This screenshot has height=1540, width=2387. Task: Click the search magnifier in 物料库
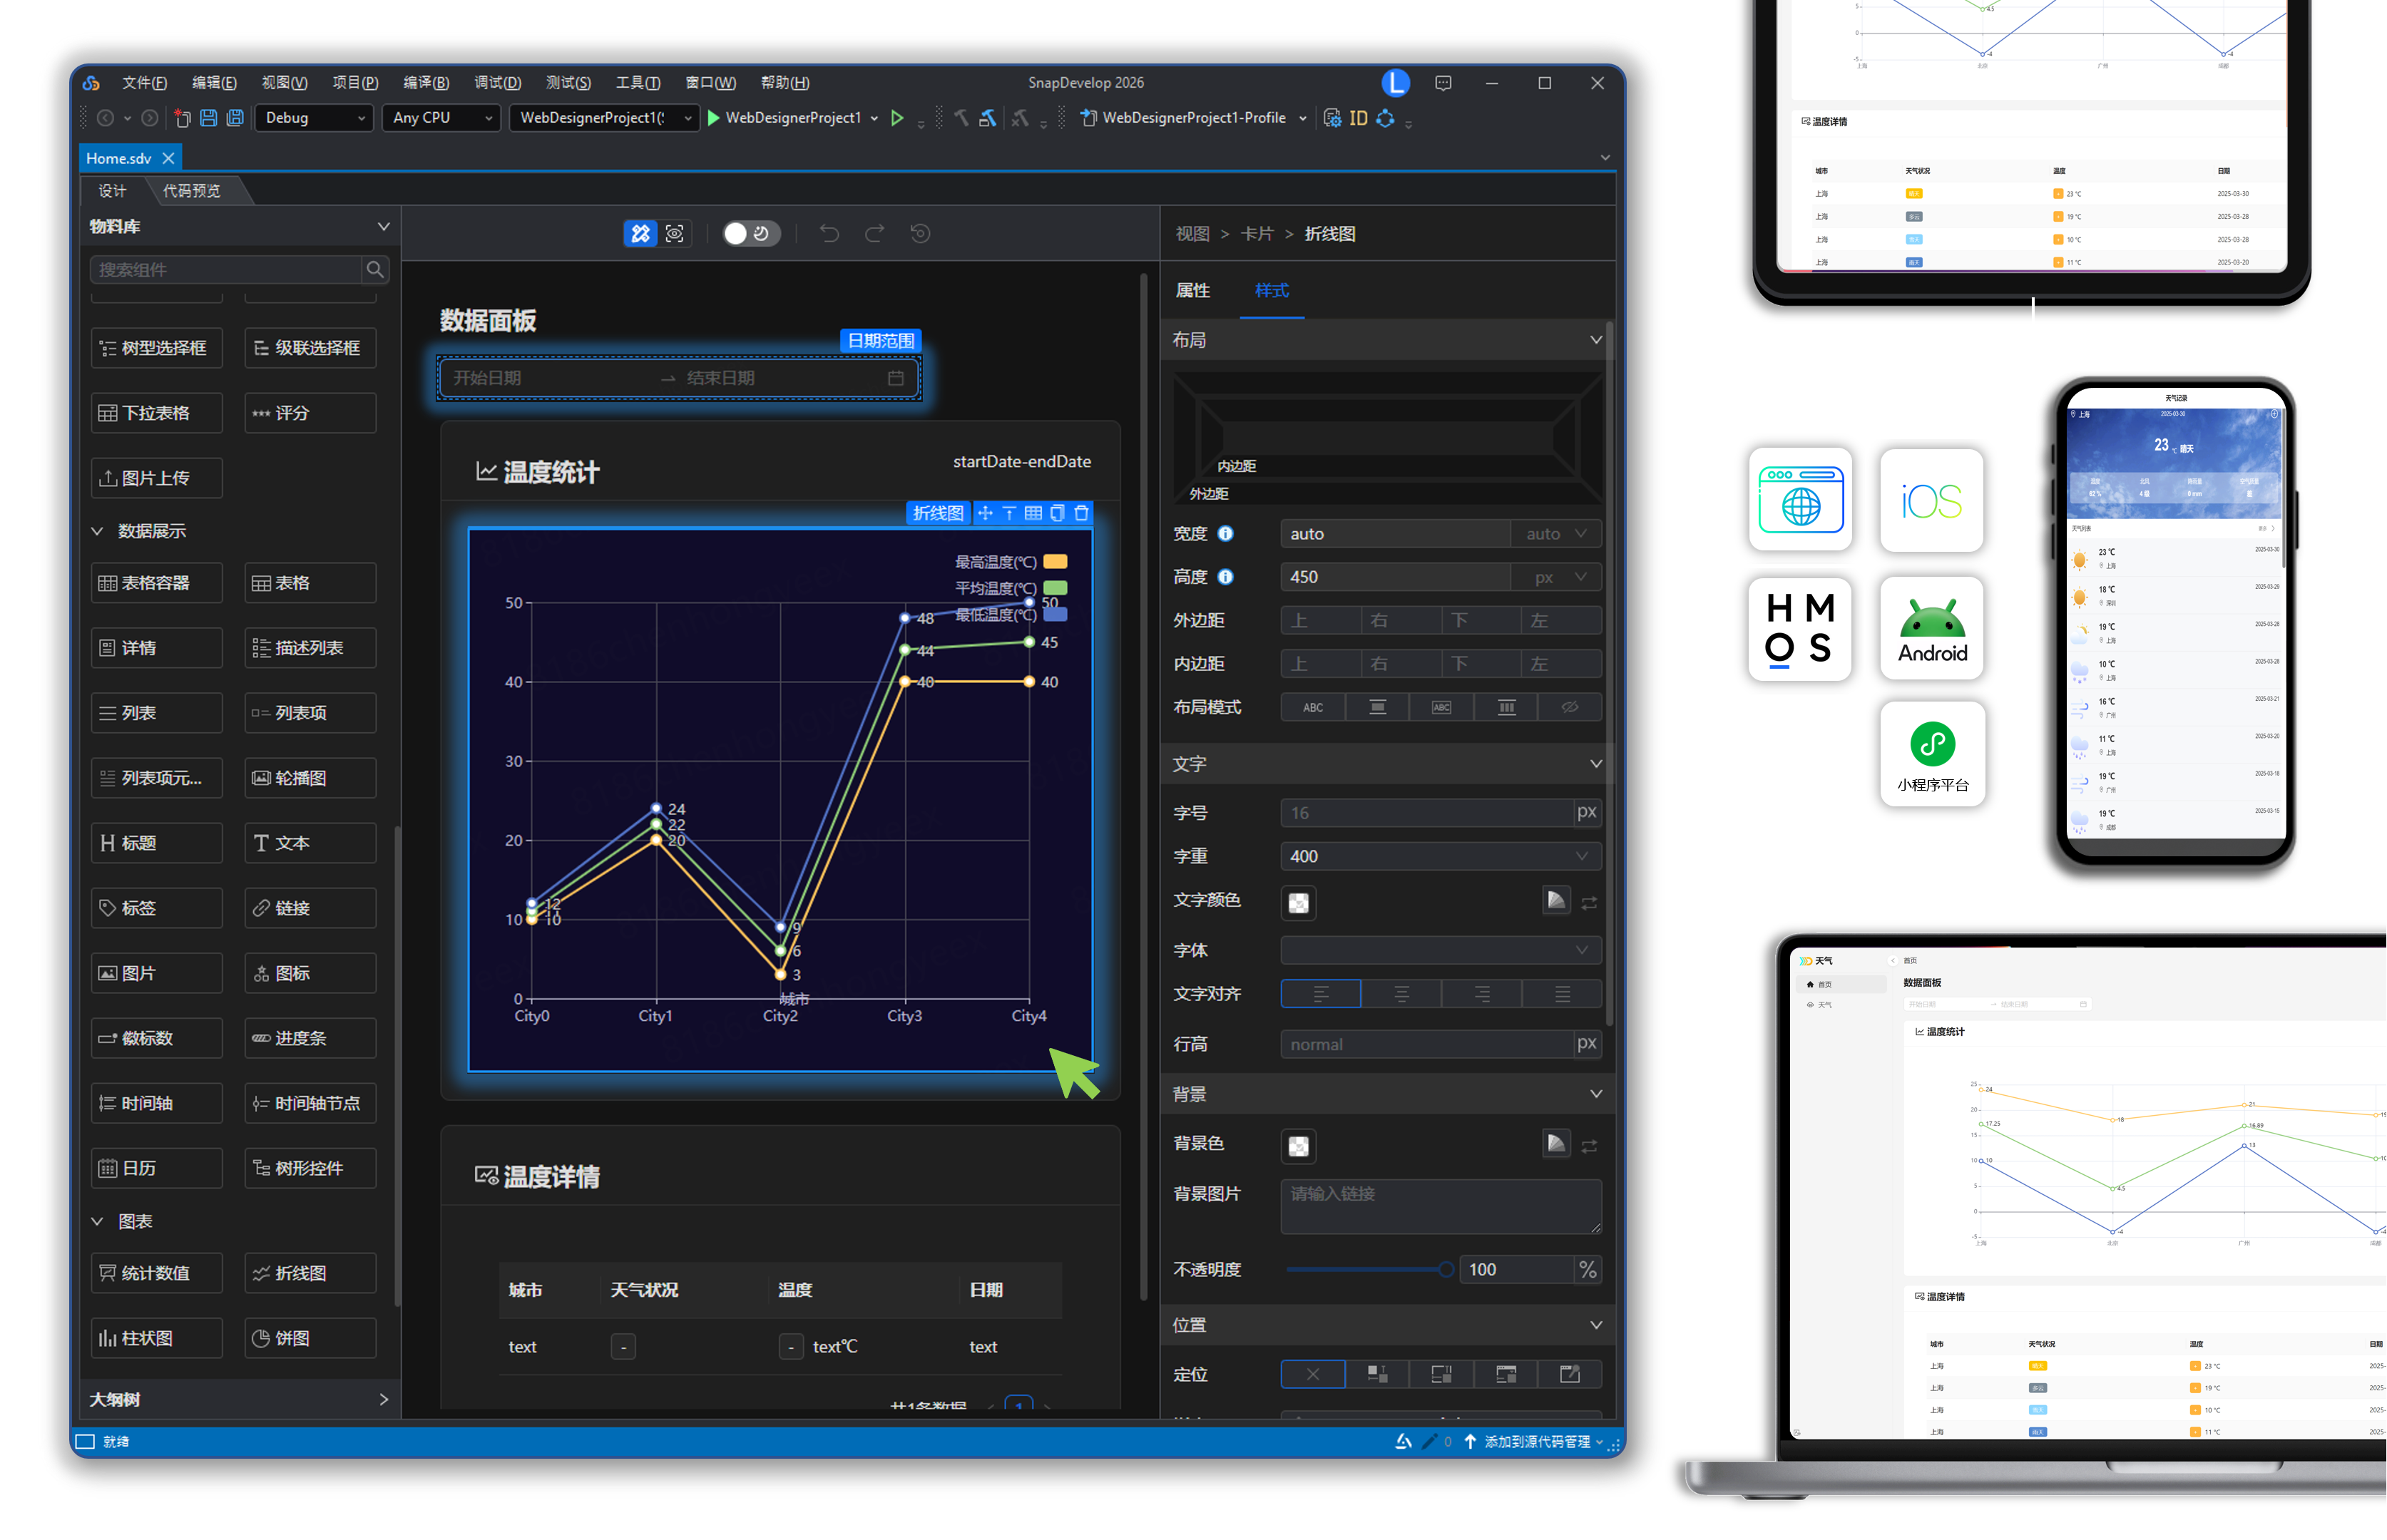pos(375,269)
